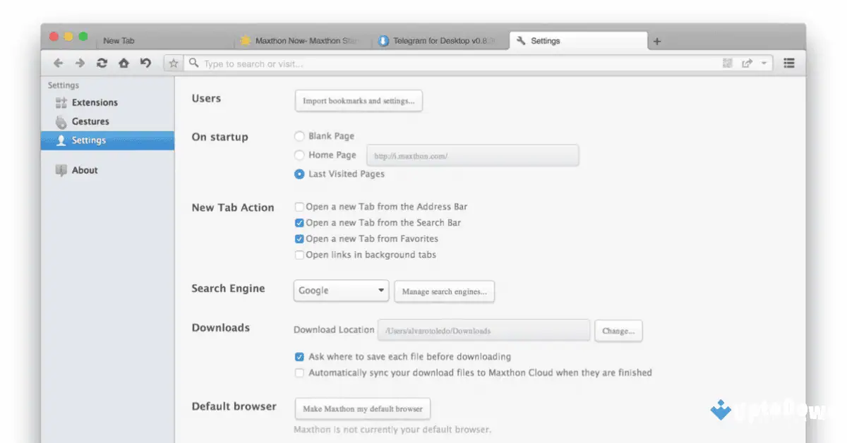Open the new tab plus button
Screen dimensions: 847x443
pos(657,41)
